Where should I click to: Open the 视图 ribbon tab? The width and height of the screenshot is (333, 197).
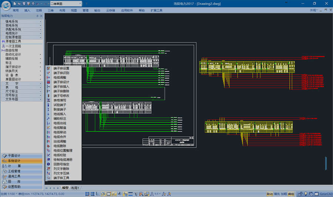point(74,10)
